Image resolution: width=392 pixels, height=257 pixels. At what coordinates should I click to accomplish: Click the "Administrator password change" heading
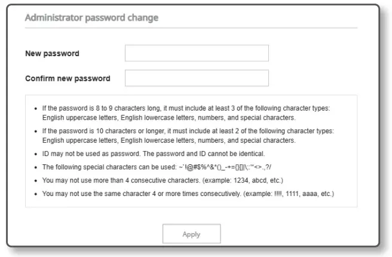coord(91,18)
